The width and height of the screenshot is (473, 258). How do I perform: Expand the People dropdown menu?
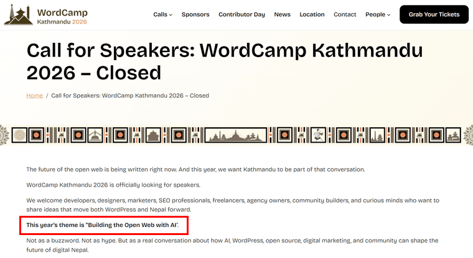378,14
